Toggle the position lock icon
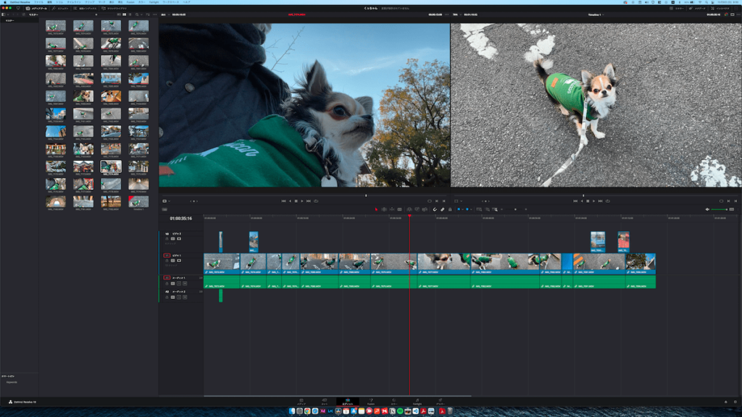This screenshot has height=417, width=742. click(450, 209)
